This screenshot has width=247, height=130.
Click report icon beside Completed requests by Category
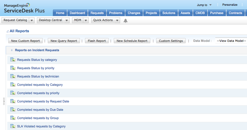13,84
